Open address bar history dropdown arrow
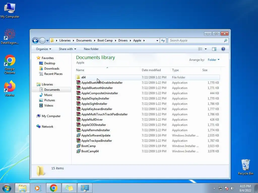Image resolution: width=258 pixels, height=193 pixels. (x=157, y=40)
